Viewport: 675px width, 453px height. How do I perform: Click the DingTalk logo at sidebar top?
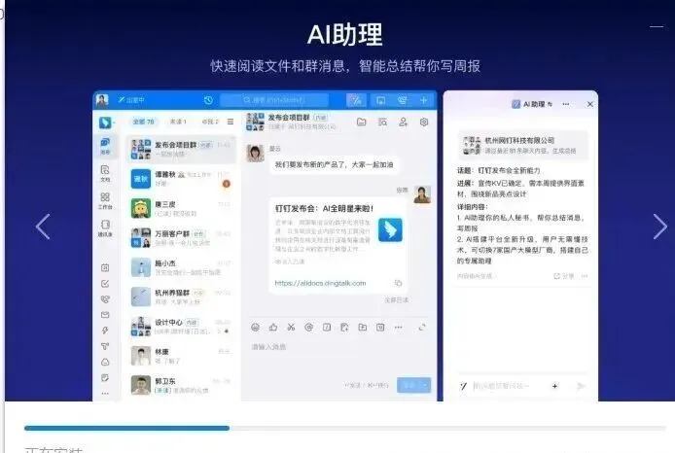click(x=105, y=122)
